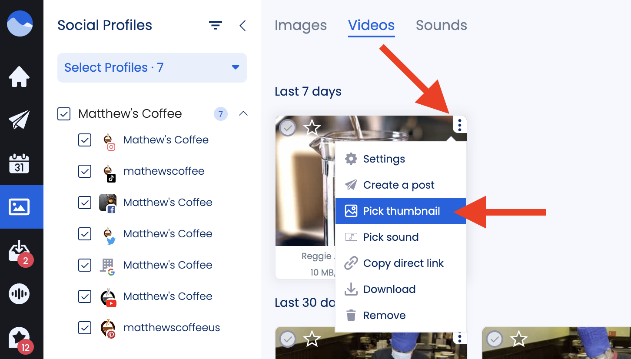The width and height of the screenshot is (631, 359).
Task: Uncheck the Pinterest matthewscoffeeus profile checkbox
Action: click(85, 328)
